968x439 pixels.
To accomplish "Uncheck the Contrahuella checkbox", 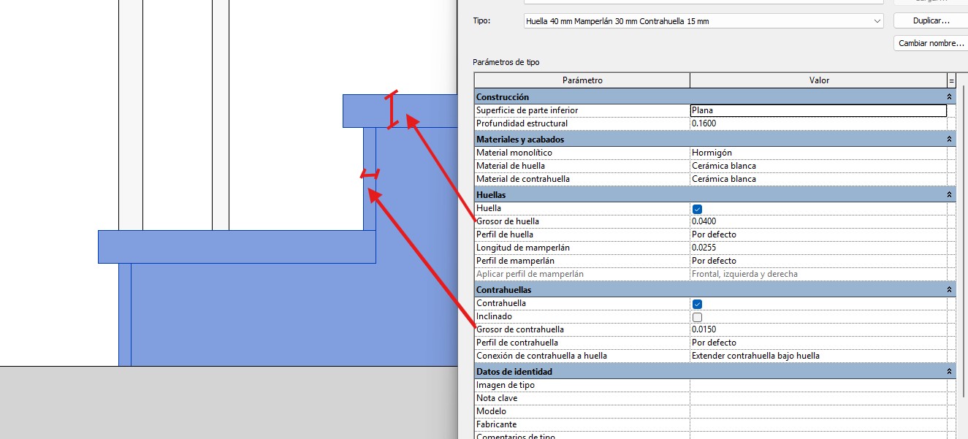I will [697, 304].
